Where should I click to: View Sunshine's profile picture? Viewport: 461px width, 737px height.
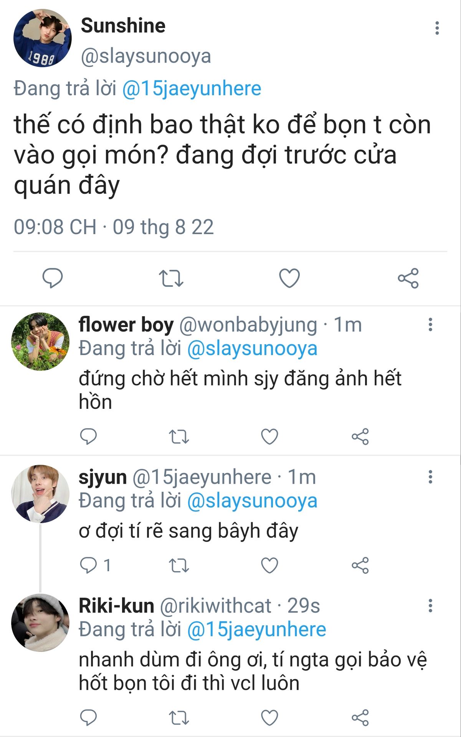click(42, 38)
